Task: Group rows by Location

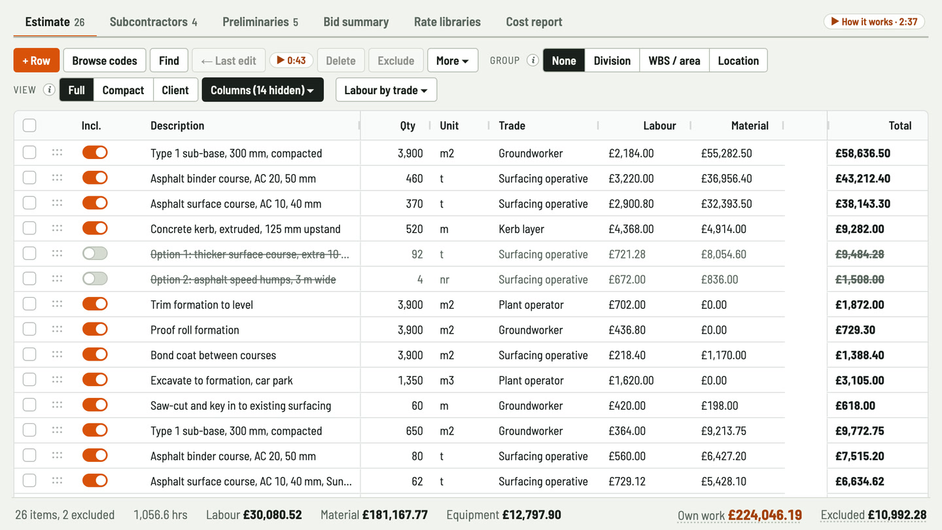Action: tap(738, 60)
